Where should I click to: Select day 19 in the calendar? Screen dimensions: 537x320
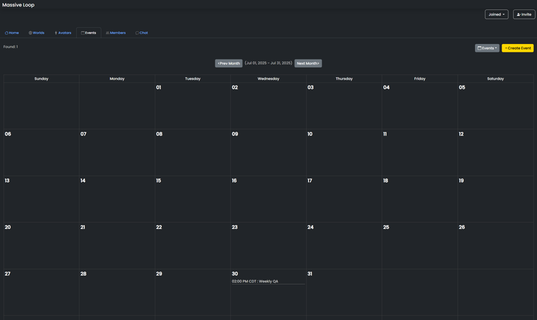tap(496, 199)
